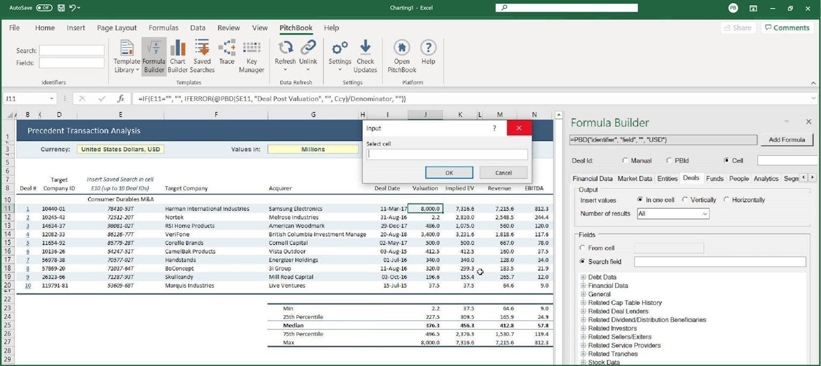Viewport: 821px width, 366px height.
Task: Open the Ribbon Display Options icon
Action: pos(753,8)
